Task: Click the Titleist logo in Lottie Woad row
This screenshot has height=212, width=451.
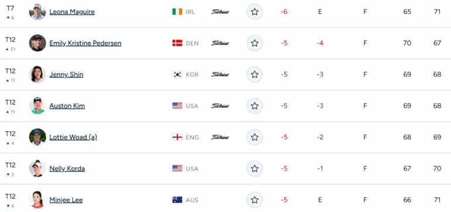Action: click(220, 137)
